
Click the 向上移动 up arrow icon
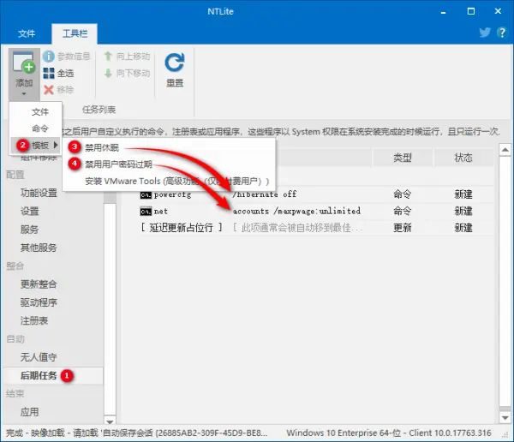[x=108, y=57]
